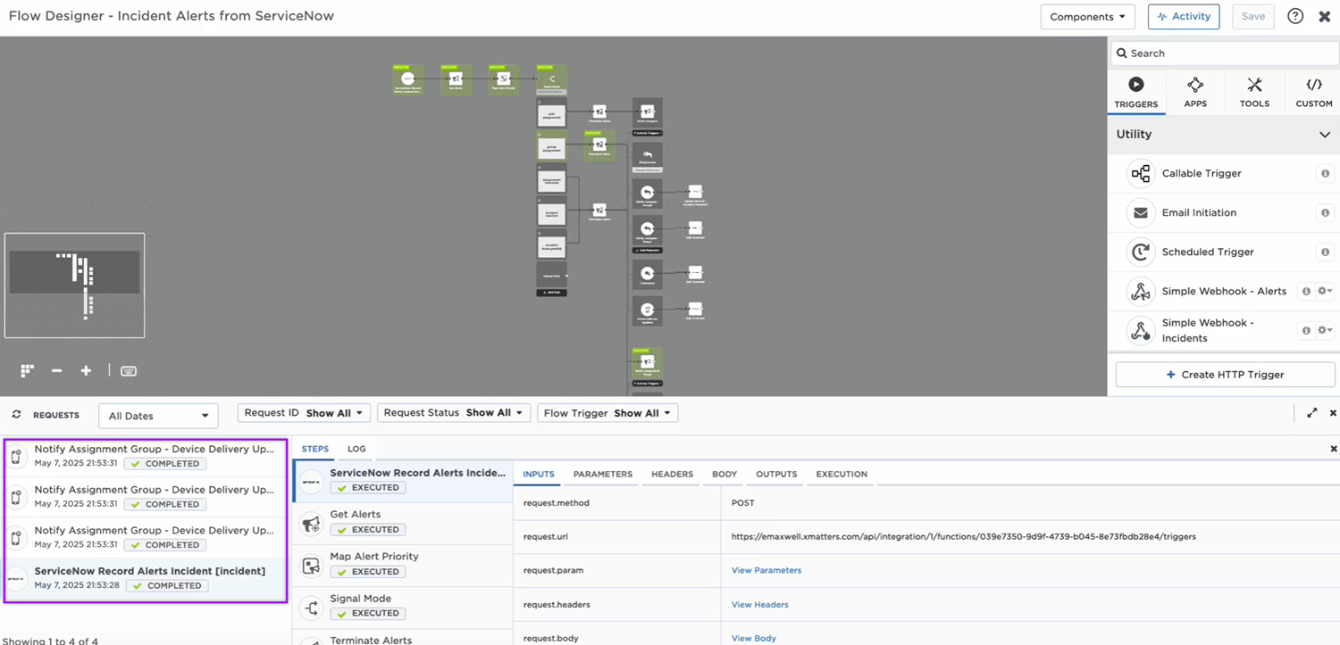Select the Callable Trigger icon
This screenshot has width=1340, height=645.
click(1141, 173)
